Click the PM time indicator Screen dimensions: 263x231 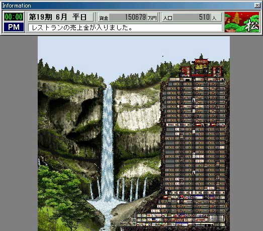(x=14, y=27)
